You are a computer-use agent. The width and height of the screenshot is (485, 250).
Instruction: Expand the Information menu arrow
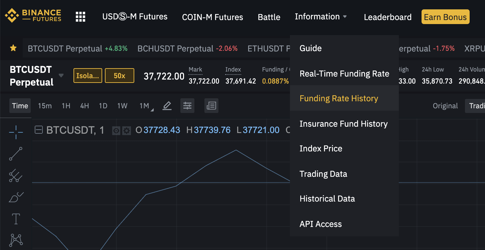[345, 17]
